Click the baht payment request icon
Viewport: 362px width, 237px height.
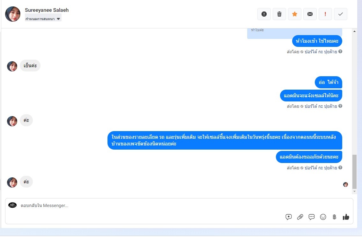pos(334,217)
